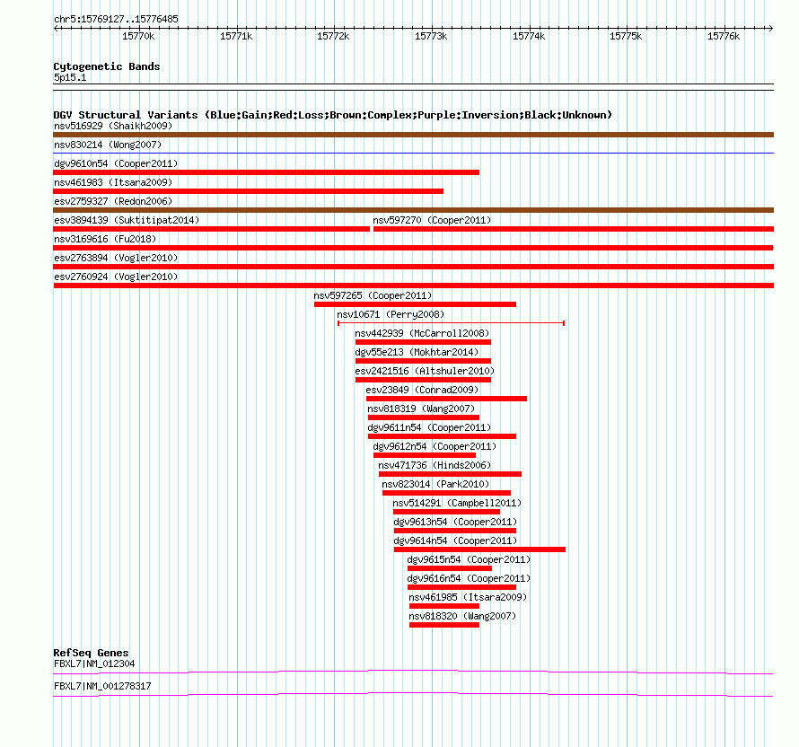Click nsv818319 (Wang2007) label
Screen dimensions: 799x747
(x=421, y=409)
